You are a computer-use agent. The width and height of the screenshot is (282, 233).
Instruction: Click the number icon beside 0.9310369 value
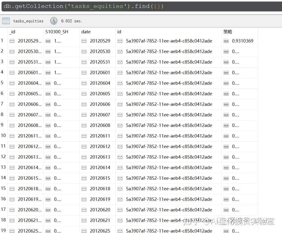226,41
